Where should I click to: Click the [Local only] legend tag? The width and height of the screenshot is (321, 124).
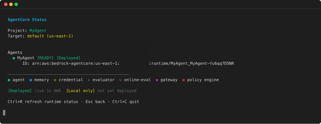click(81, 91)
